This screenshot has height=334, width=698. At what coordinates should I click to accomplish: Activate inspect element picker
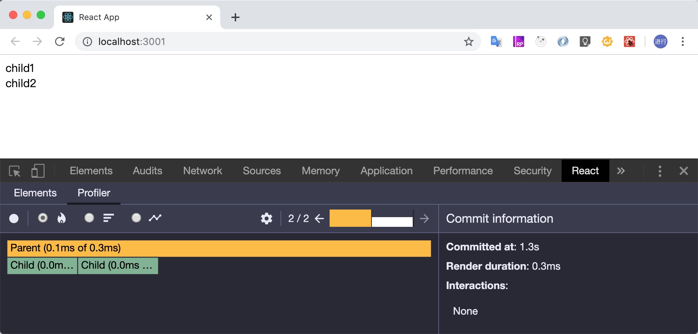(15, 171)
